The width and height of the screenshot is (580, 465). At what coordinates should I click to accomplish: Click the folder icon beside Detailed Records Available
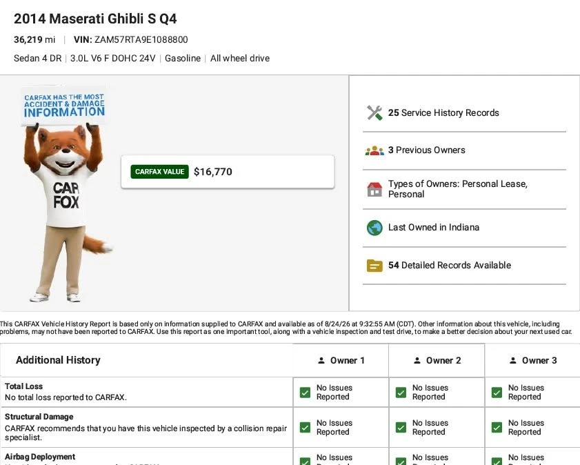point(374,266)
